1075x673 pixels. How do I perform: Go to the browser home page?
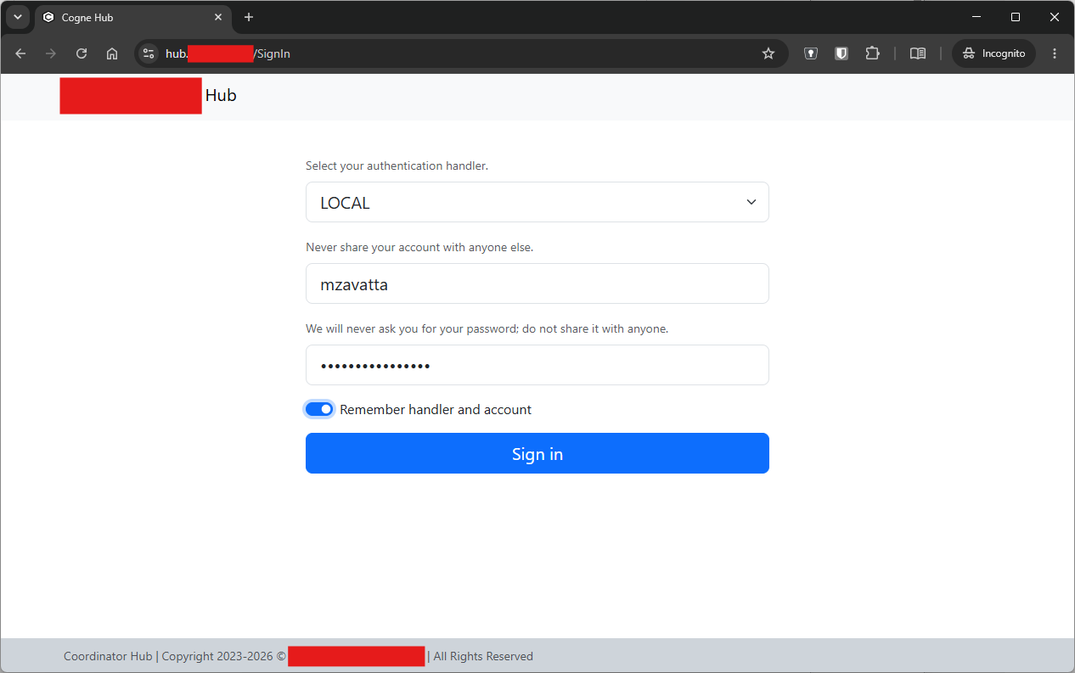point(112,53)
